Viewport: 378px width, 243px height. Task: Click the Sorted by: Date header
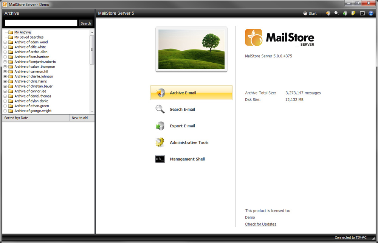36,118
